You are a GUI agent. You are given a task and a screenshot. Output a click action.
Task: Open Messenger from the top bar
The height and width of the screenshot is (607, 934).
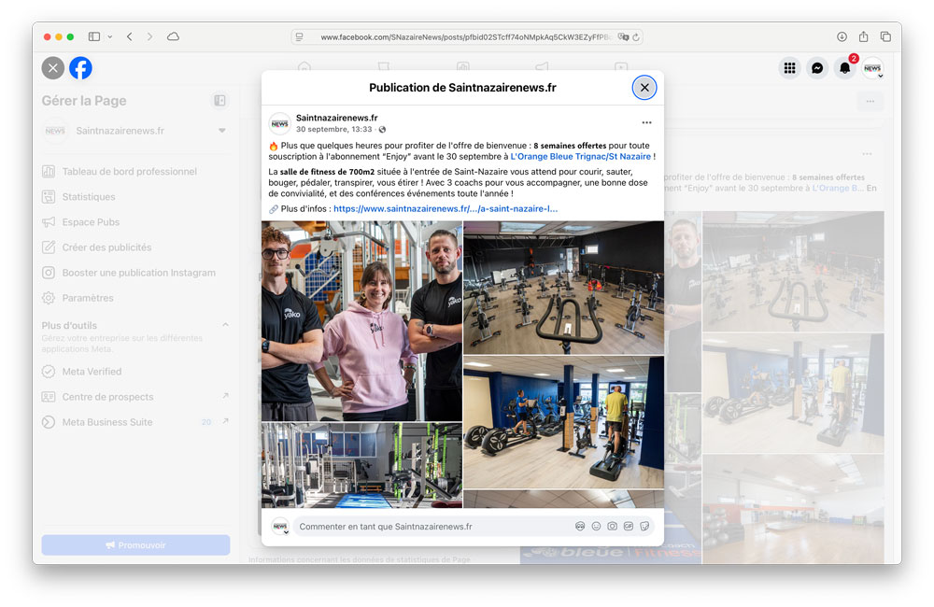pyautogui.click(x=817, y=68)
